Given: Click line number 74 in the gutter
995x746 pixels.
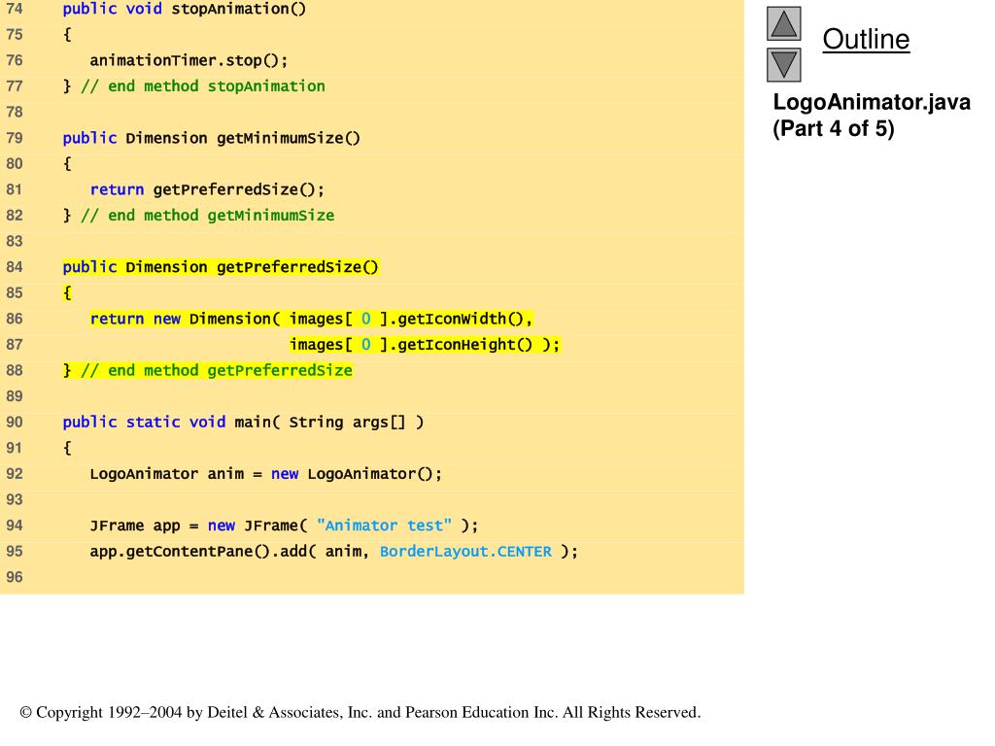Looking at the screenshot, I should pyautogui.click(x=14, y=9).
